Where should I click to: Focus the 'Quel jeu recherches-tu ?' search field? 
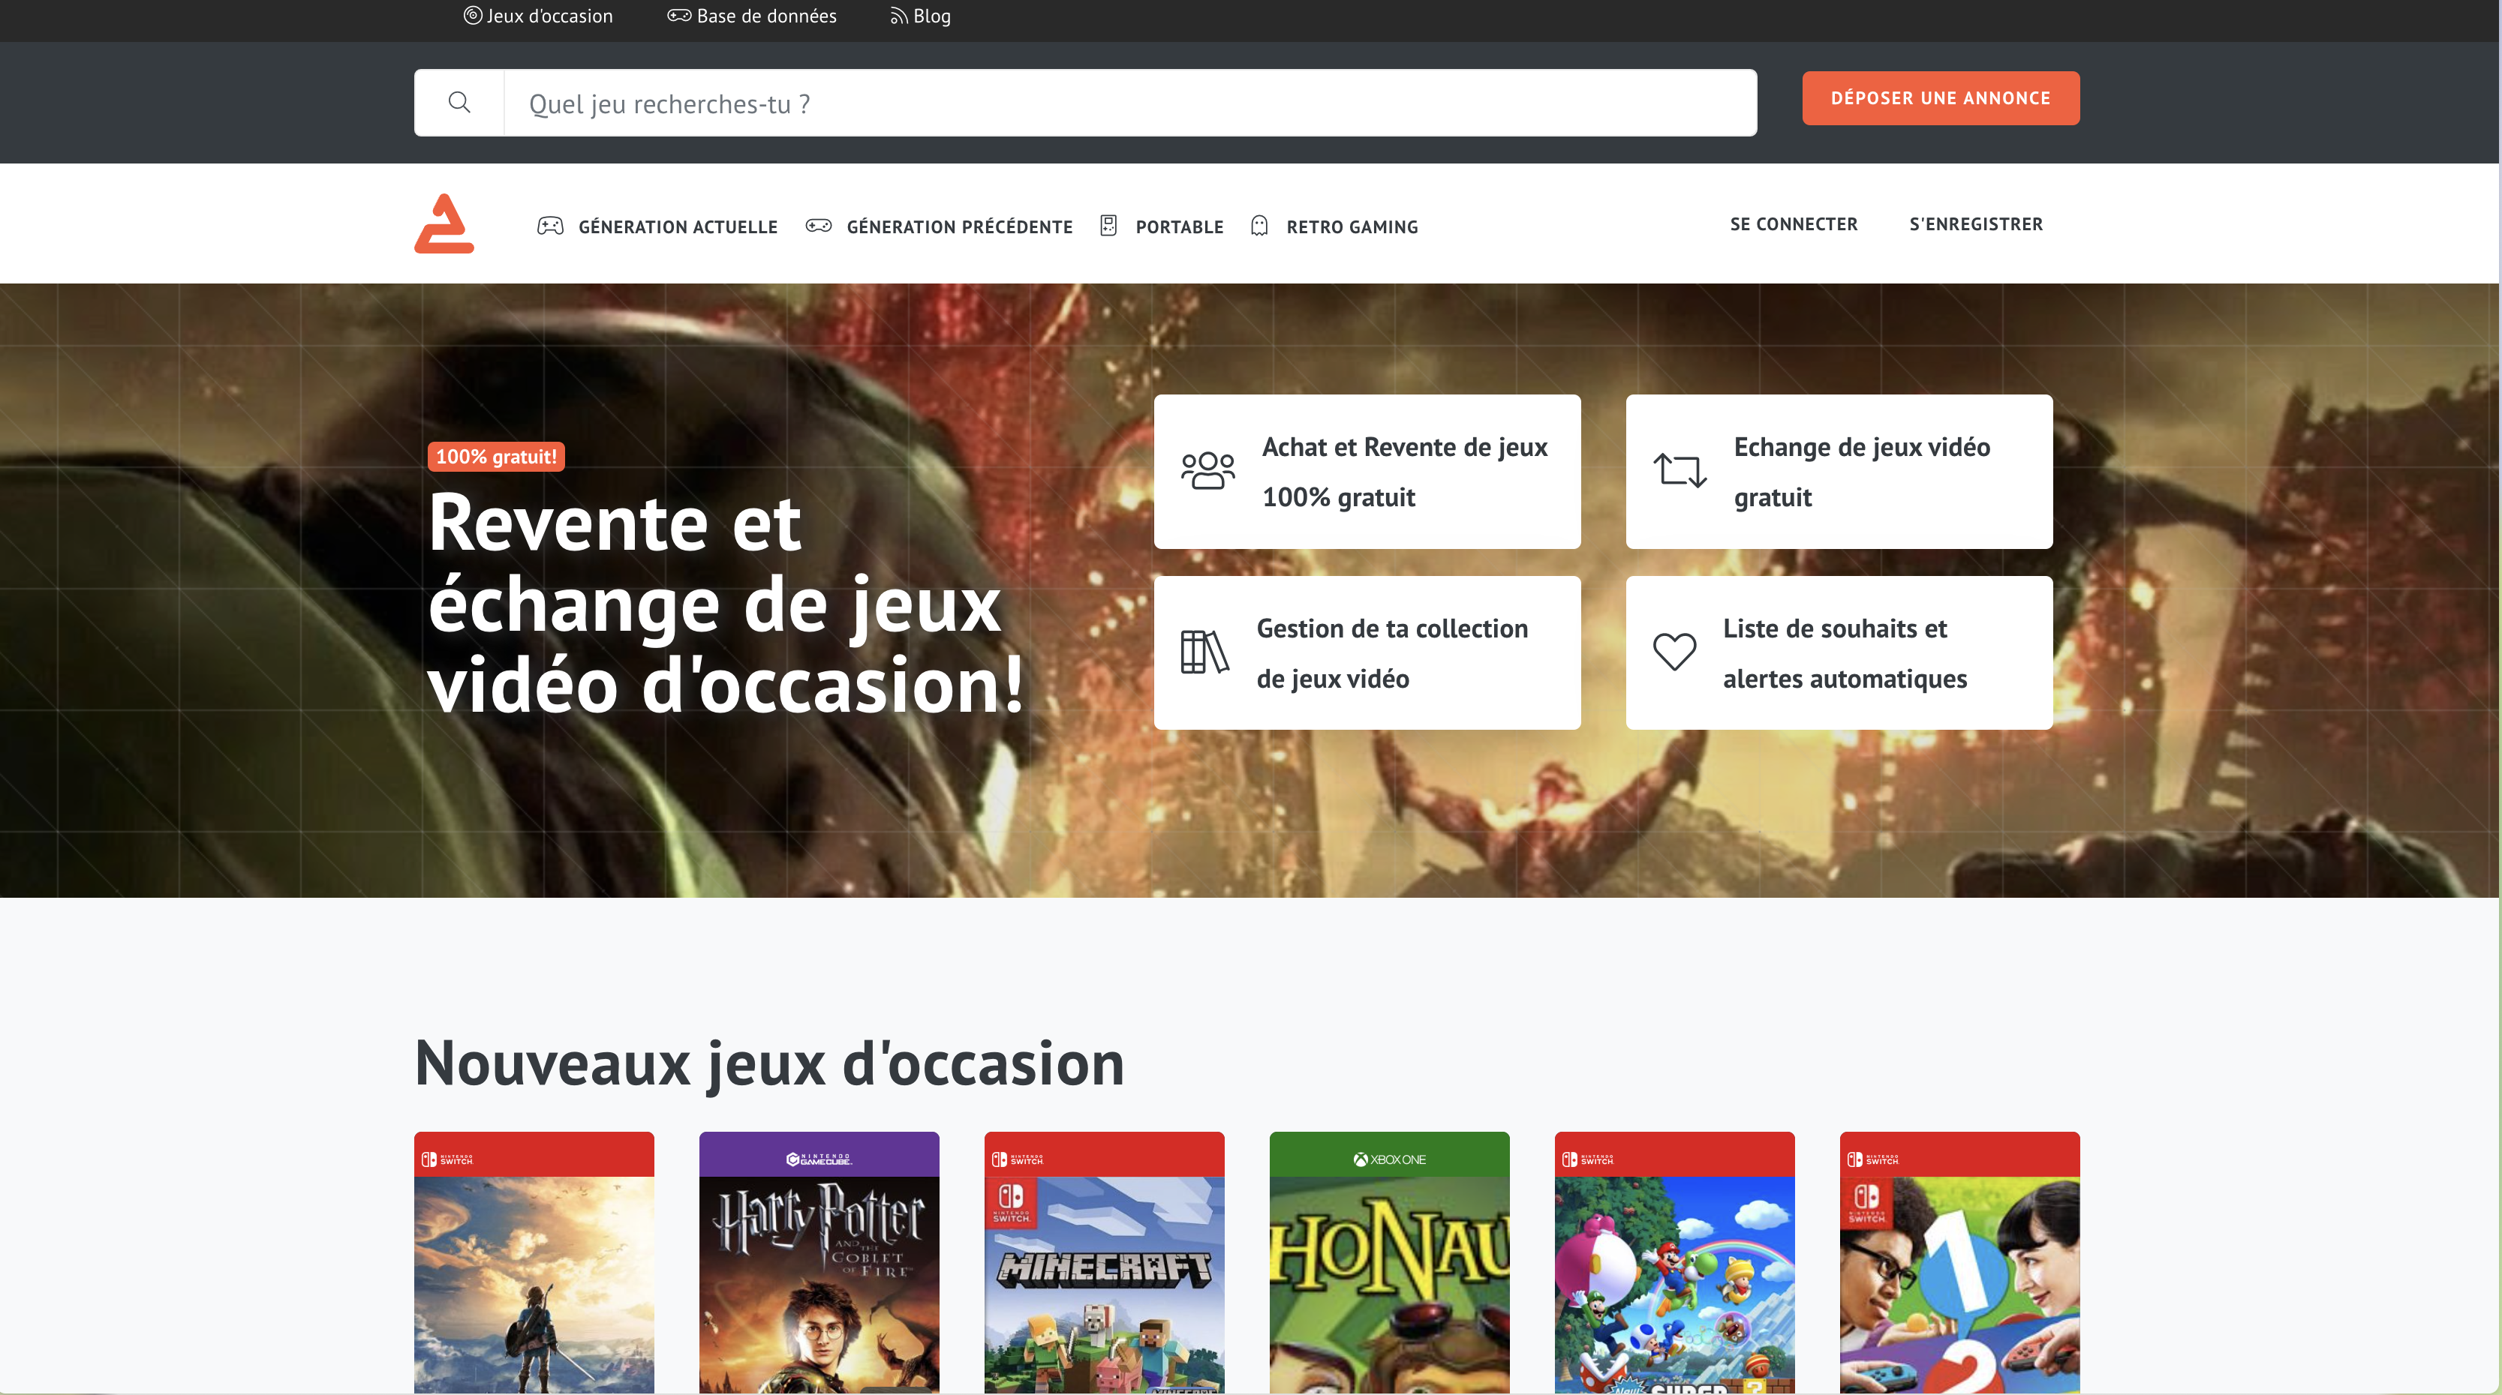click(1129, 103)
